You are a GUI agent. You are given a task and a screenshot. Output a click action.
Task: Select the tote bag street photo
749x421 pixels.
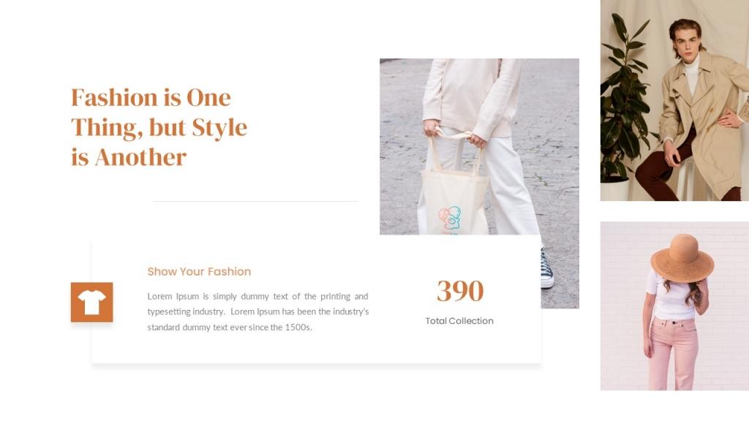click(479, 183)
